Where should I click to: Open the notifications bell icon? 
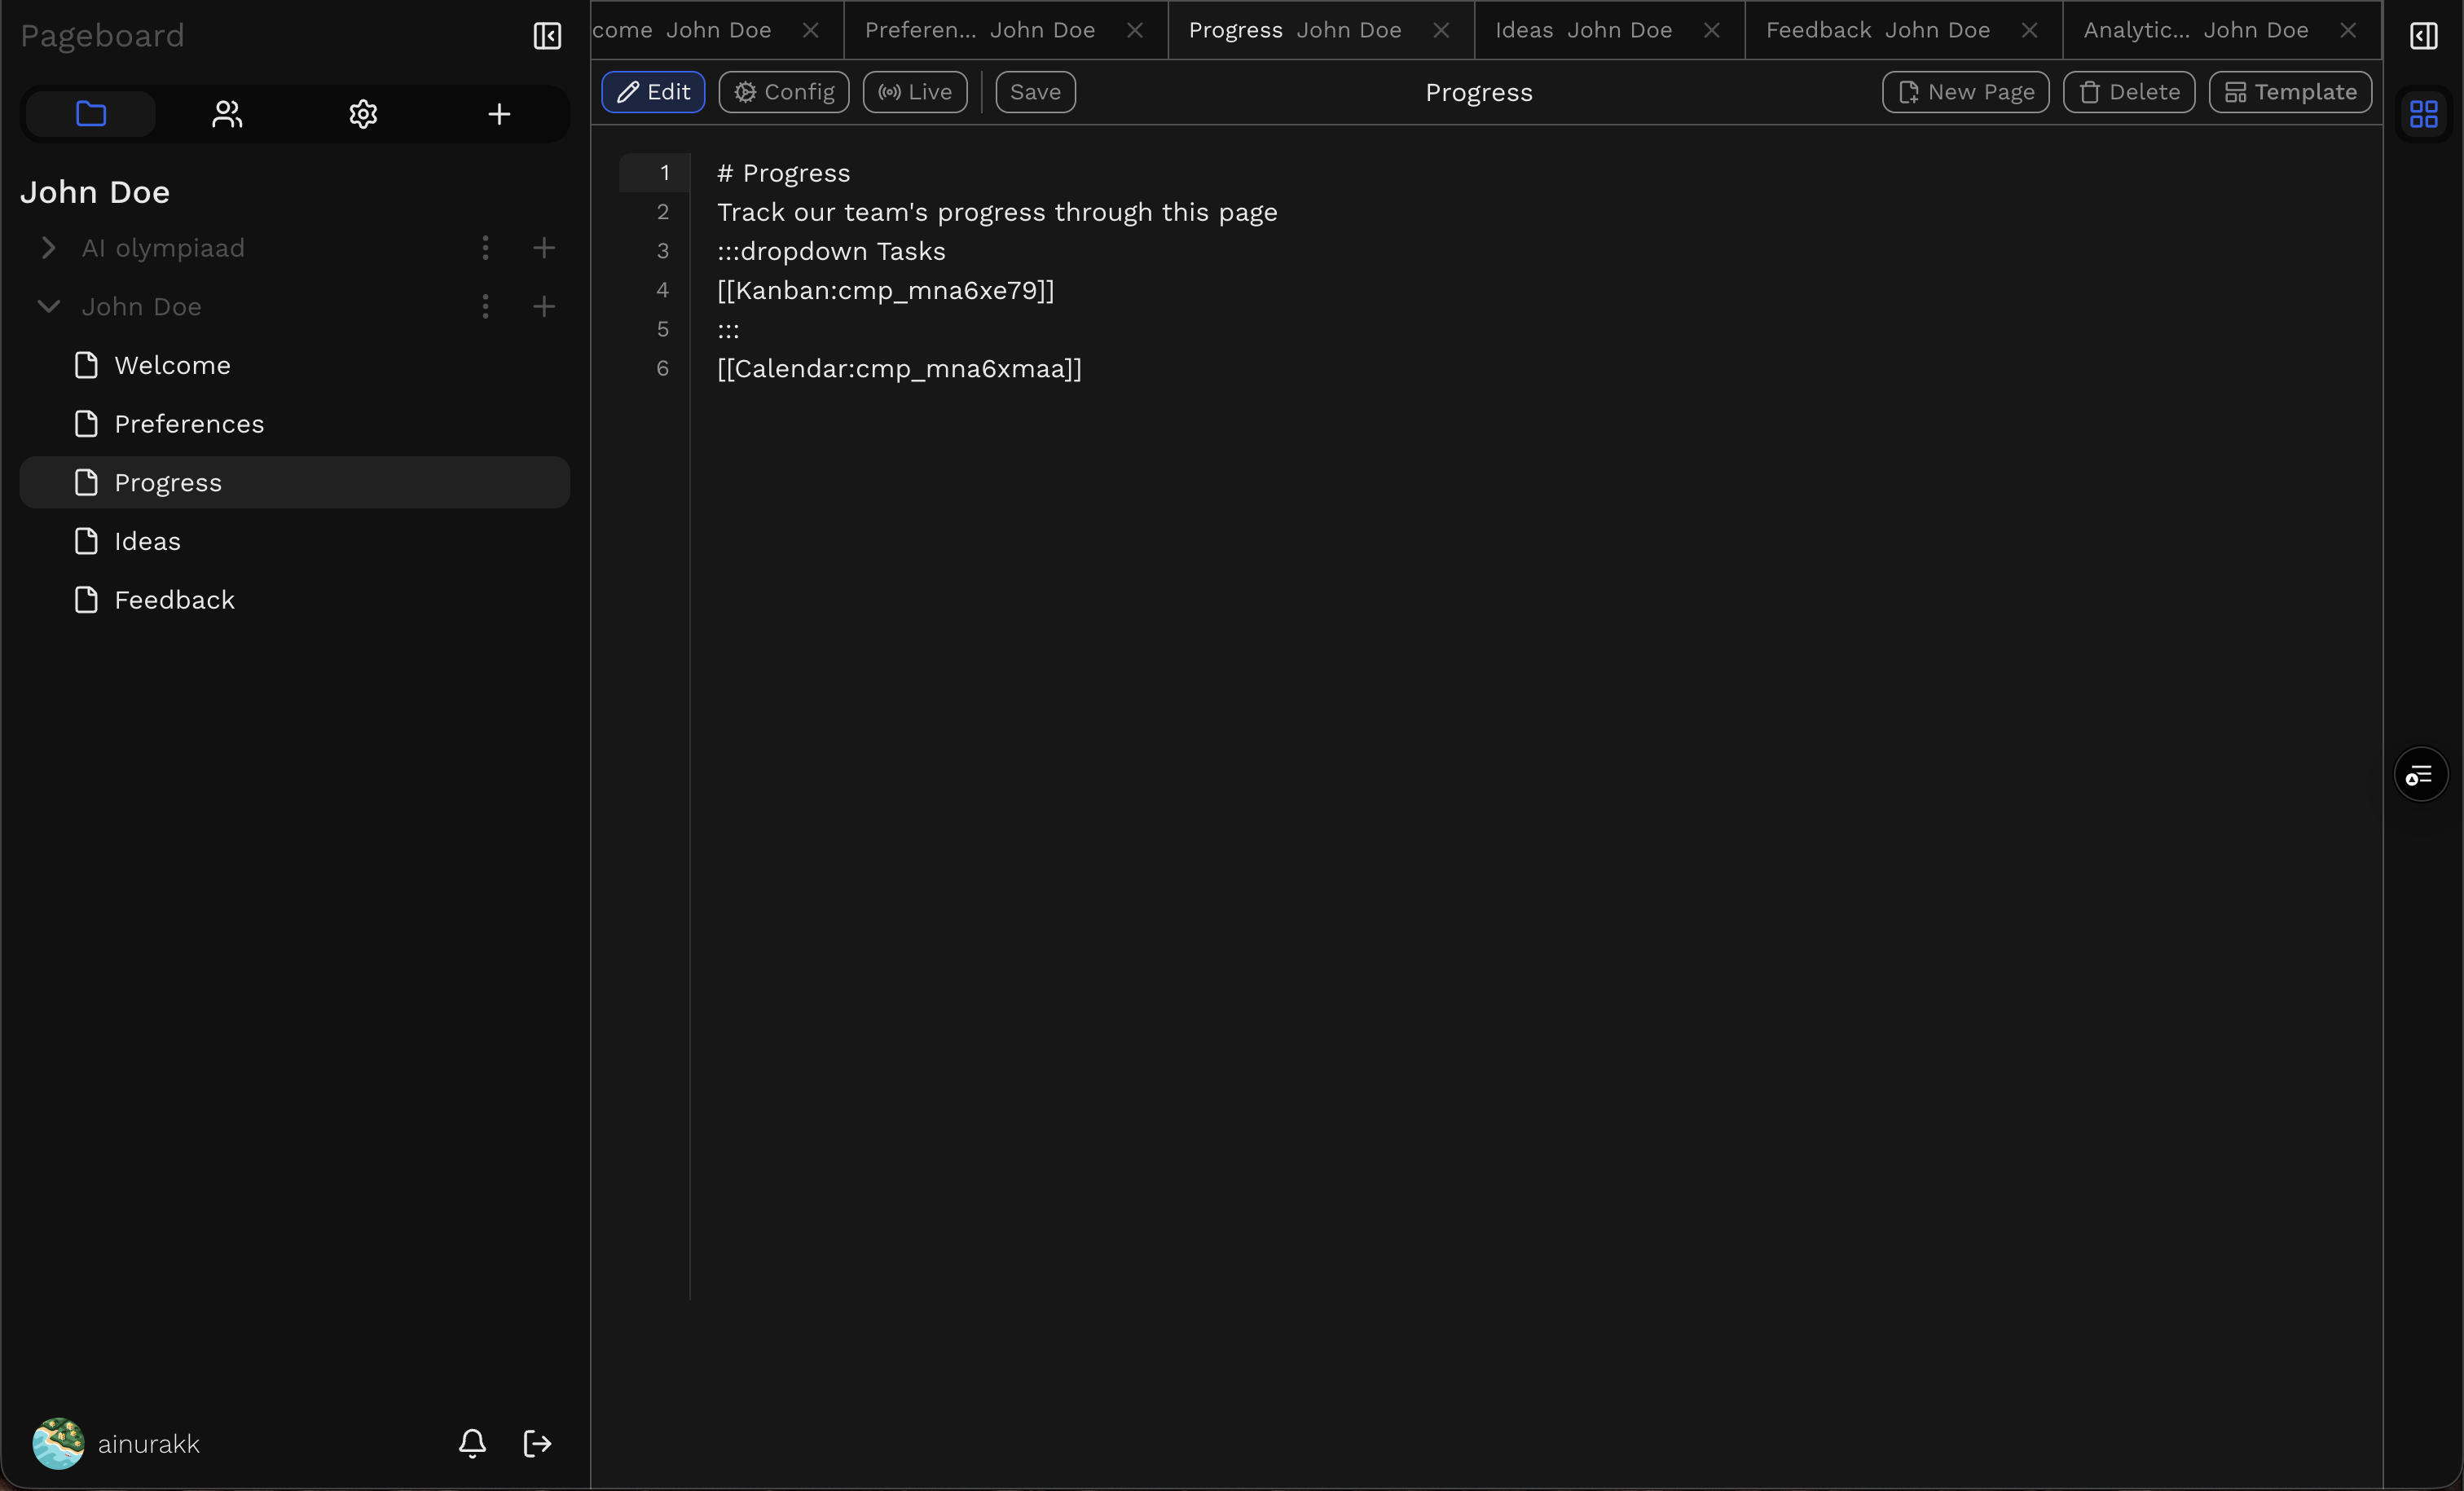tap(472, 1443)
